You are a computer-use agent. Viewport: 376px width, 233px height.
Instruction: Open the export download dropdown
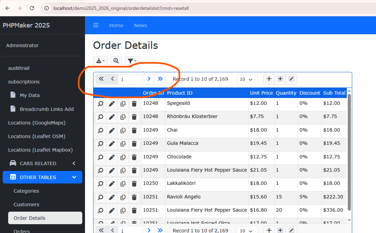tap(100, 61)
